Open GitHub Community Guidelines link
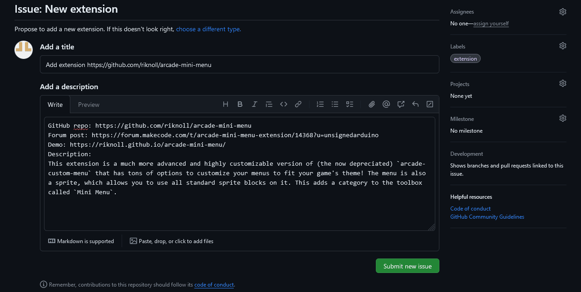This screenshot has height=292, width=581. (x=487, y=217)
